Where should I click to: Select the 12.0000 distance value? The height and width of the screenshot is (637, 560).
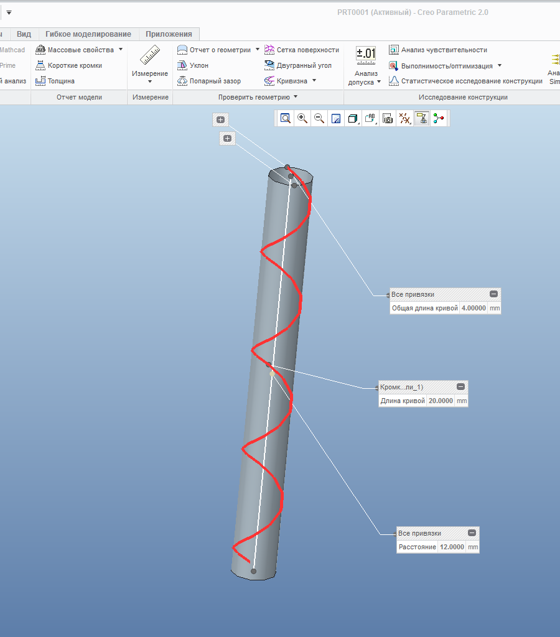point(452,547)
